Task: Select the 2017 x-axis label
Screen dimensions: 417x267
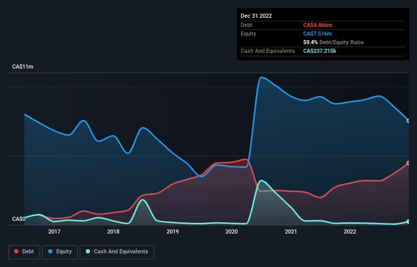Action: 54,231
